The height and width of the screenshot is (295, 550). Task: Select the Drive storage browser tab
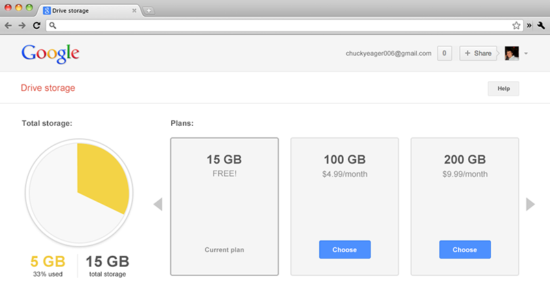[x=86, y=10]
